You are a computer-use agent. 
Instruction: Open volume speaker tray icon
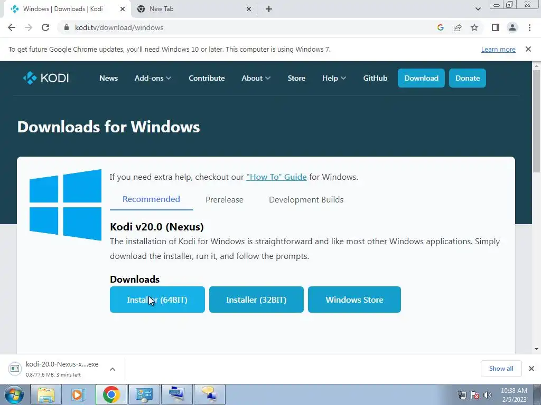(x=488, y=395)
